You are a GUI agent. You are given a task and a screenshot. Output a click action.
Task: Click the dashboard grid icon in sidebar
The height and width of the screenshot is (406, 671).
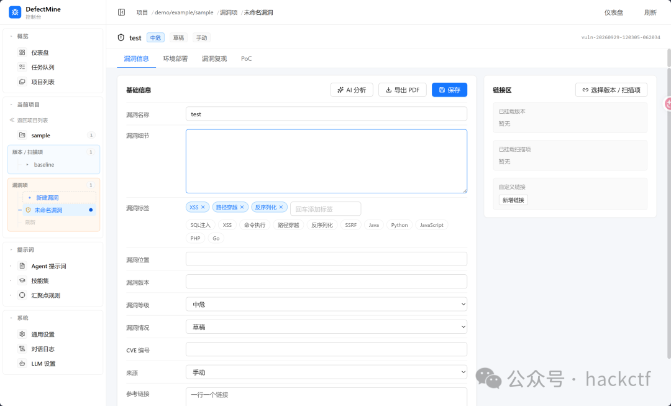(x=22, y=52)
